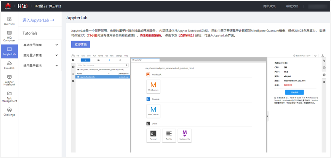Open the View menu
Screen dimensions: 331x158
click(89, 56)
